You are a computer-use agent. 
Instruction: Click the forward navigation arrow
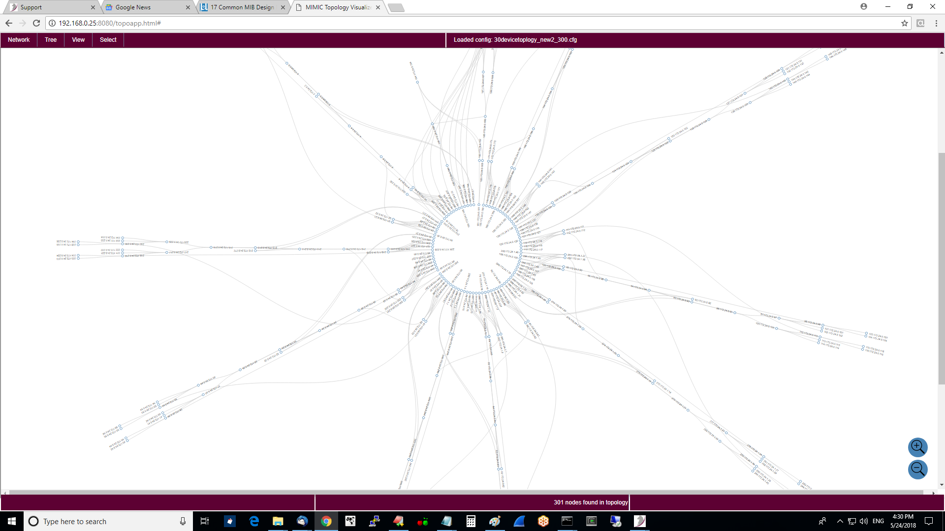pos(23,23)
